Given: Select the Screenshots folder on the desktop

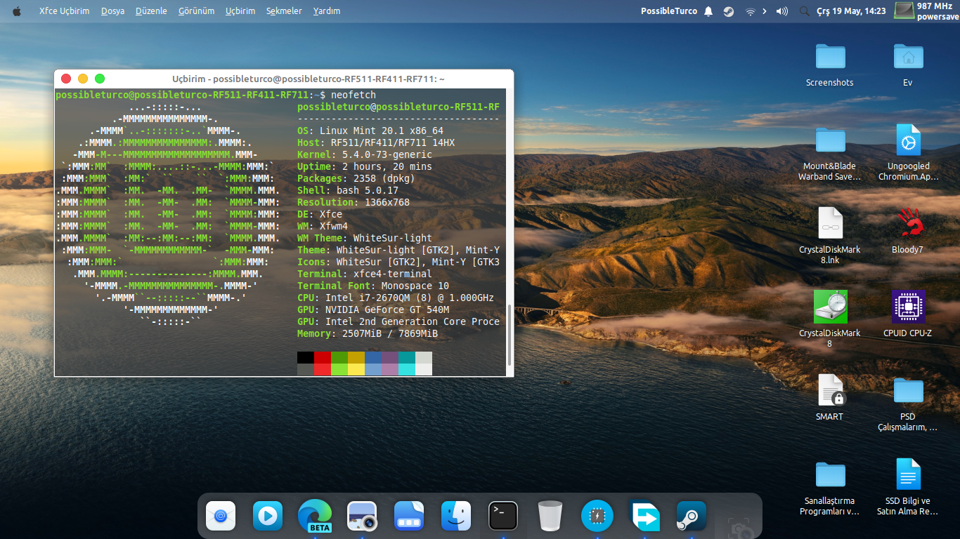Looking at the screenshot, I should tap(830, 65).
